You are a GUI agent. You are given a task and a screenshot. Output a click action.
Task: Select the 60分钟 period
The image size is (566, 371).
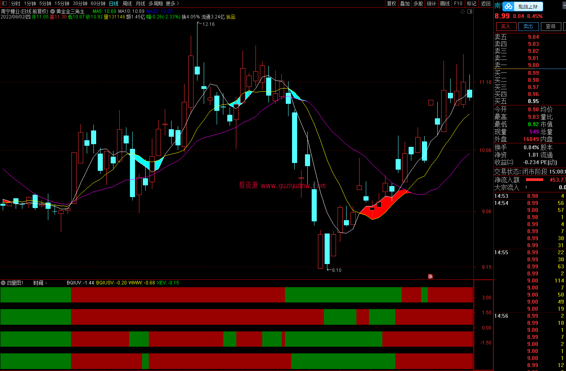[x=98, y=4]
